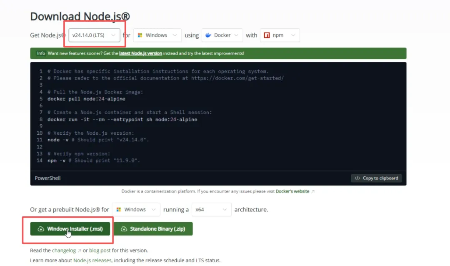Open the prebuilt Windows OS dropdown
Image resolution: width=450 pixels, height=266 pixels.
(136, 209)
